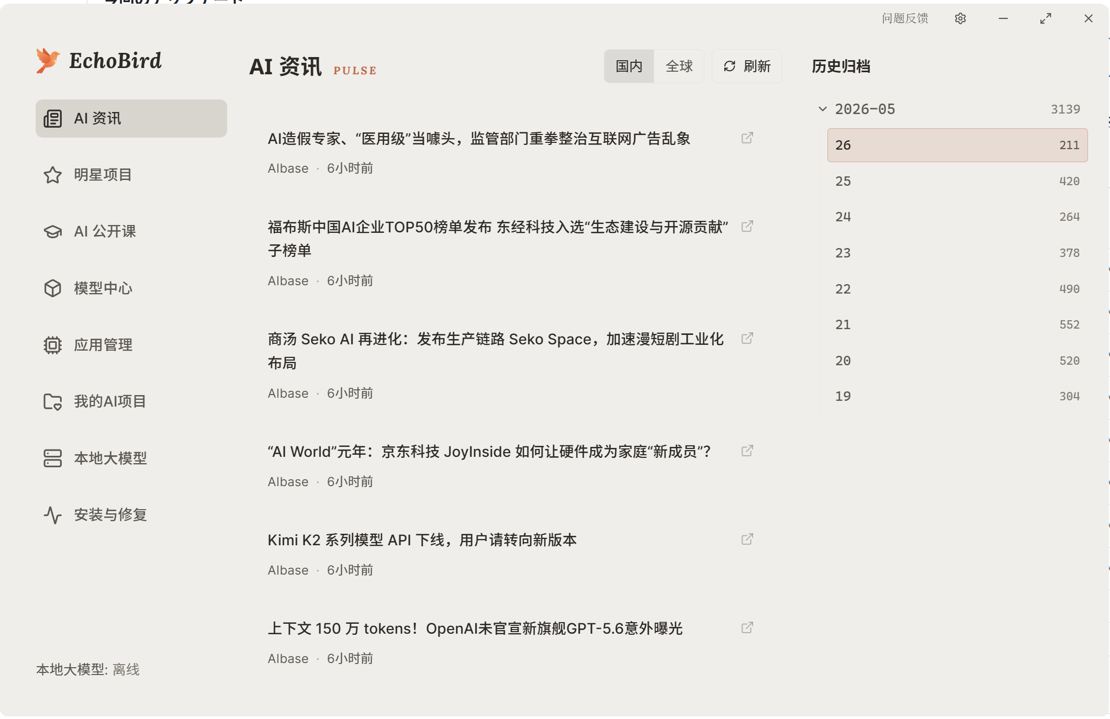Click the AI 资讯 newspaper icon in sidebar
Screen dimensions: 1110x719
point(53,119)
